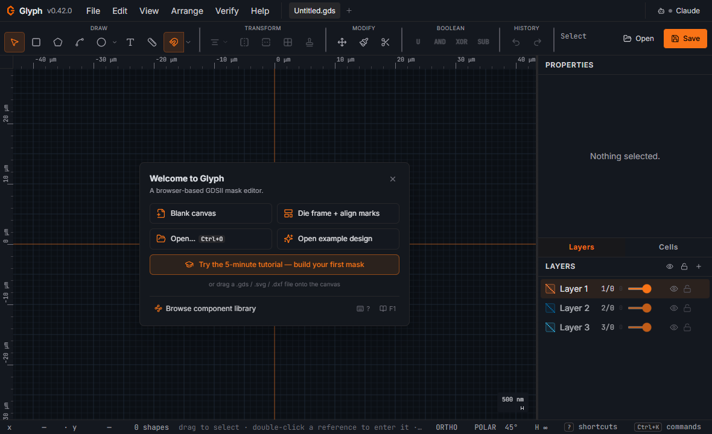Open the Verify menu
712x434 pixels.
click(227, 11)
